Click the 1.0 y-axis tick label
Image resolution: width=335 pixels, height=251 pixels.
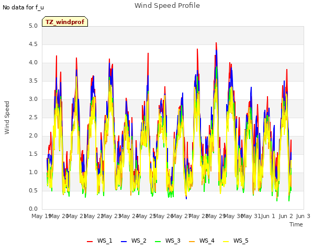(33, 172)
